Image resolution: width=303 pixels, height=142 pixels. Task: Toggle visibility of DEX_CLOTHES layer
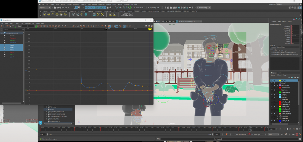[x=272, y=114]
